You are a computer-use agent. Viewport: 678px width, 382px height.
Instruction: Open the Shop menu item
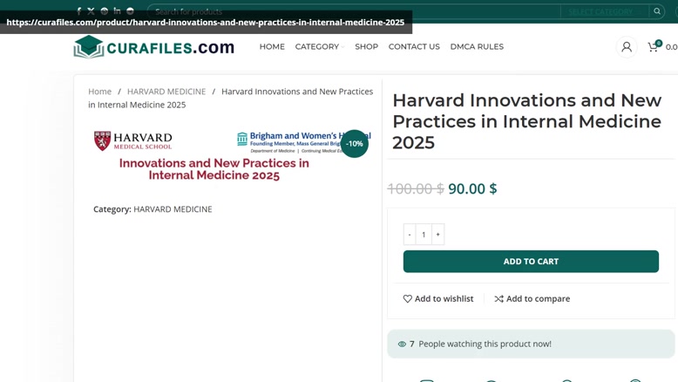click(366, 47)
